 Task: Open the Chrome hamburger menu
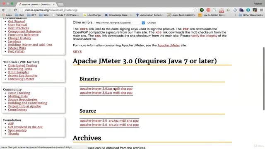tap(261, 10)
